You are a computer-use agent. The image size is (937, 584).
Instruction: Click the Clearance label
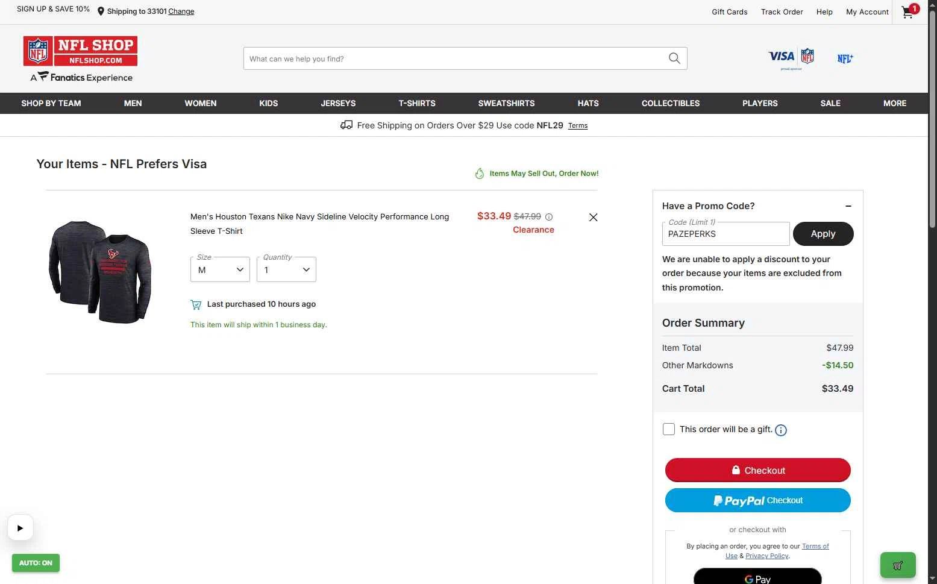tap(533, 230)
